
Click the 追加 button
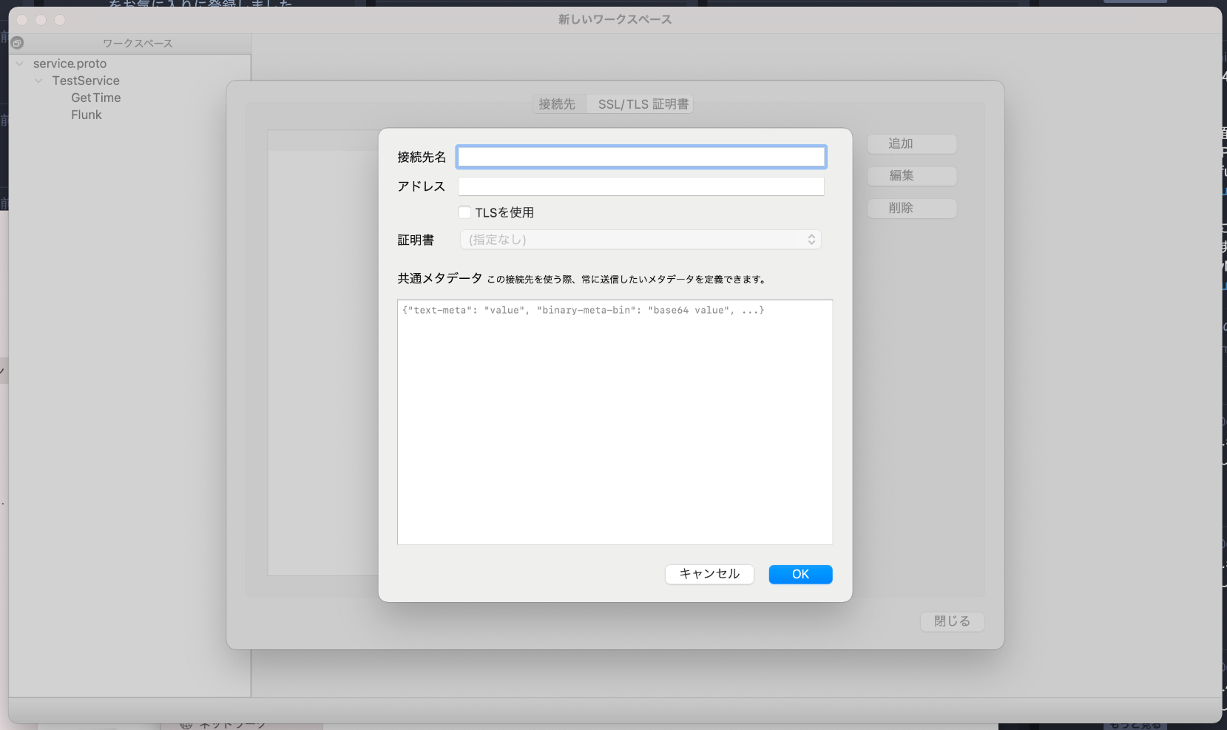[x=911, y=143]
